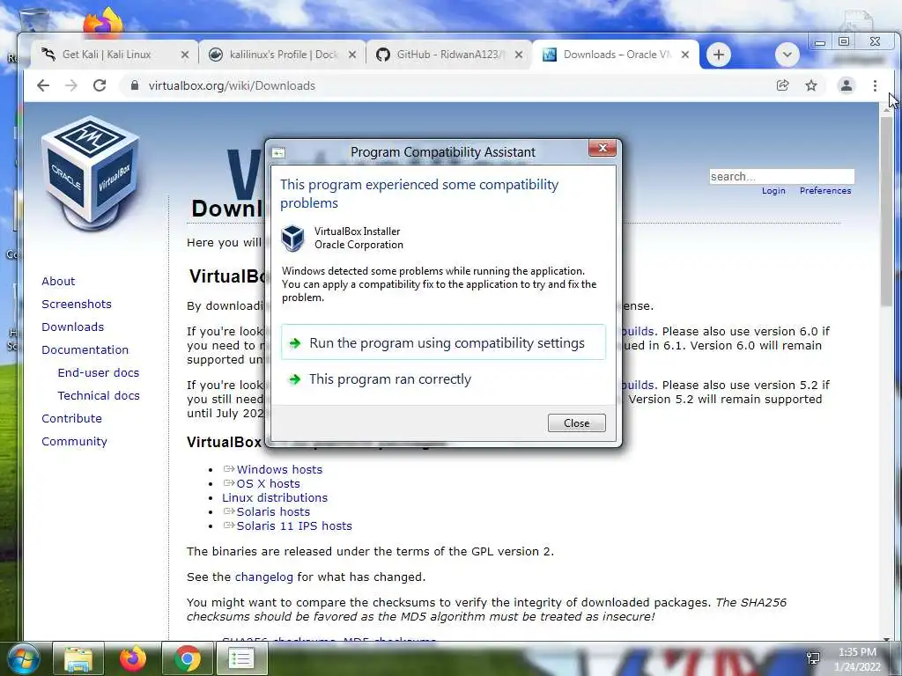Bookmark this page with the star icon
This screenshot has height=676, width=902.
[x=811, y=85]
